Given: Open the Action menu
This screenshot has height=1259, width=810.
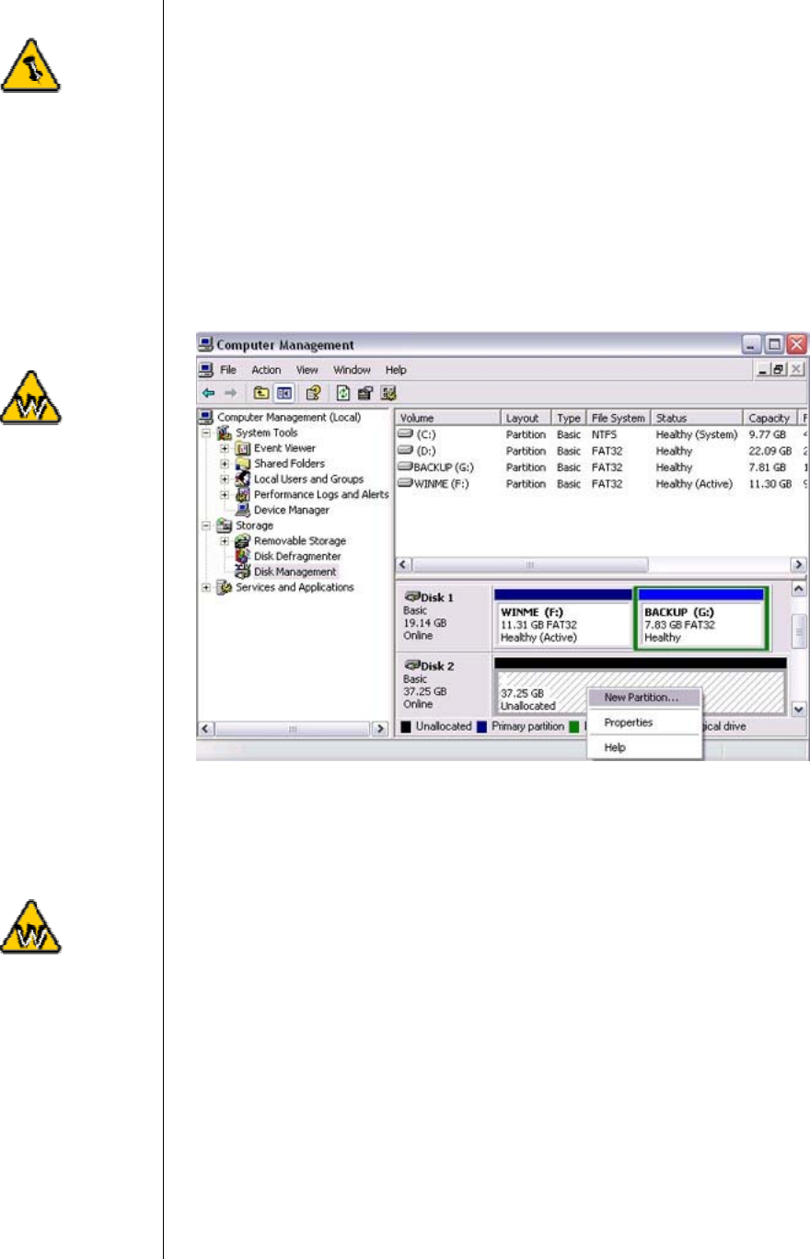Looking at the screenshot, I should (x=266, y=370).
